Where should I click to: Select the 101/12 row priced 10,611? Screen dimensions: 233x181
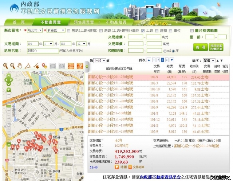[159, 119]
